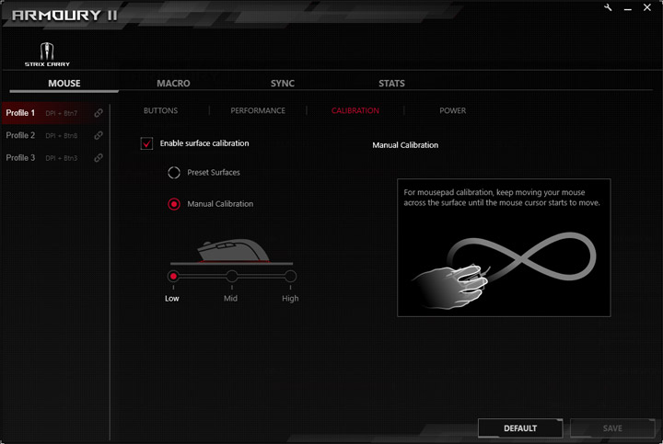The width and height of the screenshot is (663, 444).
Task: Open settings via the wrench icon
Action: (x=608, y=7)
